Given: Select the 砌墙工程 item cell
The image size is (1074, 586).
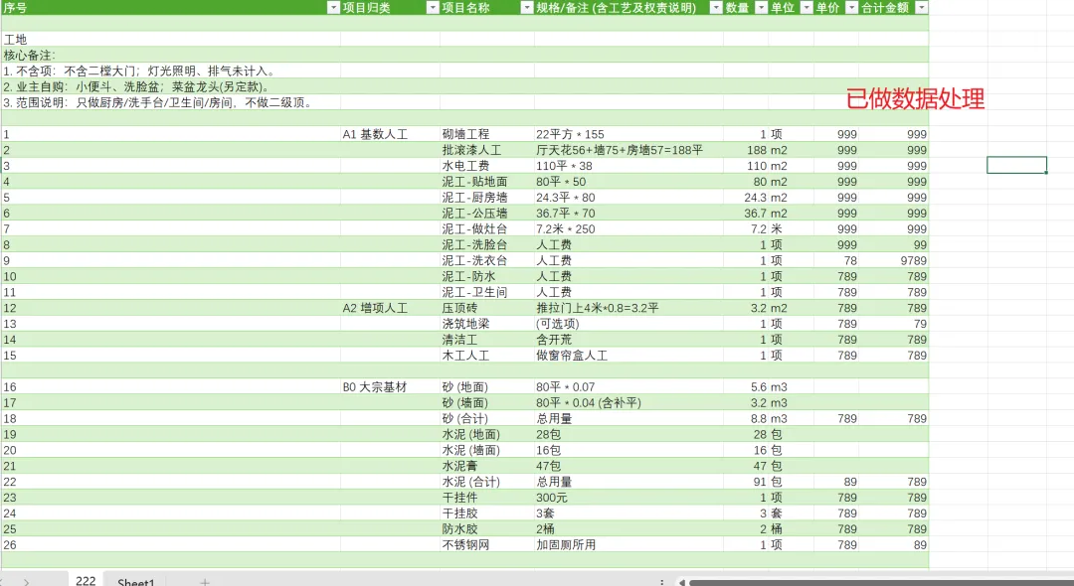Looking at the screenshot, I should pyautogui.click(x=487, y=134).
